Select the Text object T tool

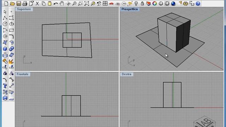click(5, 86)
